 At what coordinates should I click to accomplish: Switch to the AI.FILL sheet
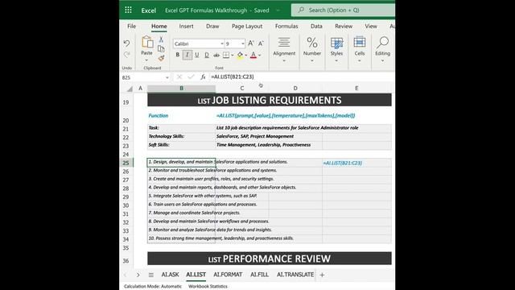(259, 275)
